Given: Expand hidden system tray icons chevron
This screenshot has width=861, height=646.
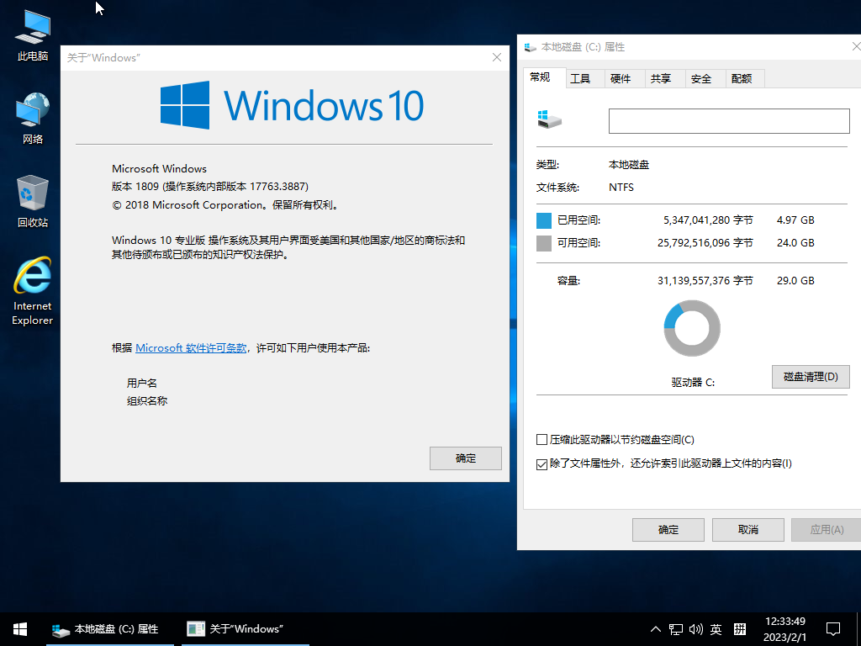Looking at the screenshot, I should 656,629.
